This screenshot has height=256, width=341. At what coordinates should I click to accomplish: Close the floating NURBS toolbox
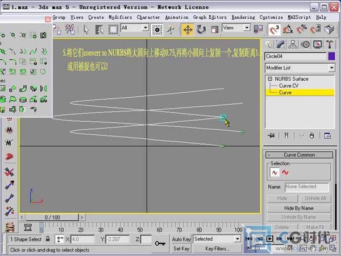tap(48, 19)
